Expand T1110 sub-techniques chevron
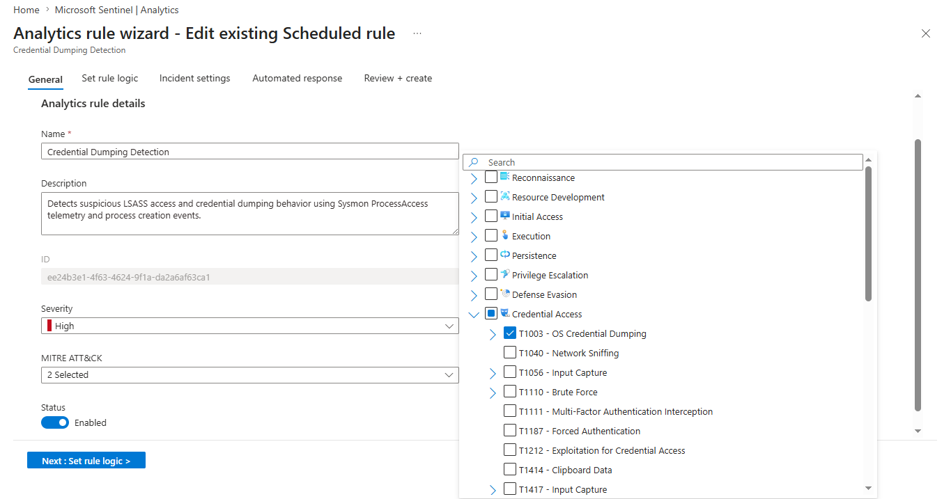Screen dimensions: 951x499 [x=493, y=393]
